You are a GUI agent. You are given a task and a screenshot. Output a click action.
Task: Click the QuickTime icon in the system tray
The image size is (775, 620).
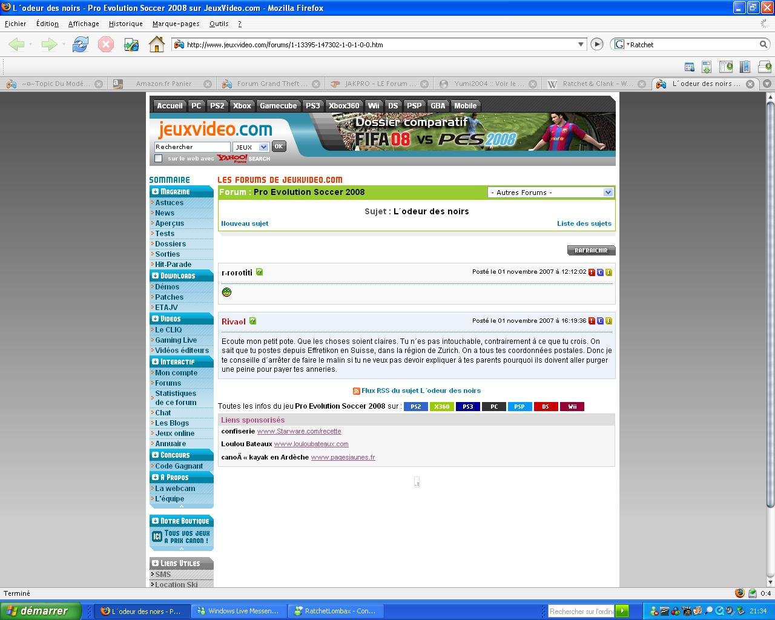coord(720,611)
